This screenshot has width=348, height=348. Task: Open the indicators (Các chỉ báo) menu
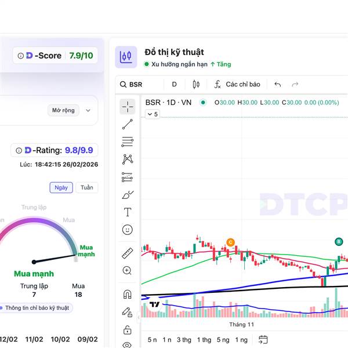tap(237, 84)
